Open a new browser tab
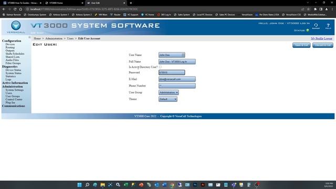The image size is (336, 189). pyautogui.click(x=131, y=3)
